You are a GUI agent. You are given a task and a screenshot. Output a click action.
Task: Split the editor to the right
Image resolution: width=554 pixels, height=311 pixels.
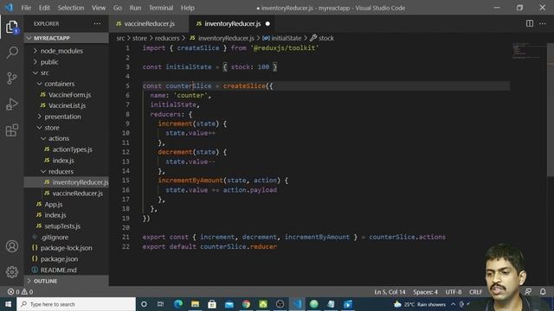click(529, 23)
